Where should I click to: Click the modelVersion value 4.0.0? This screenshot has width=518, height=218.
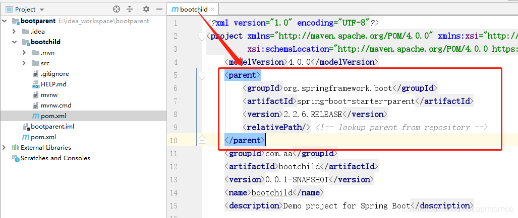(x=299, y=62)
